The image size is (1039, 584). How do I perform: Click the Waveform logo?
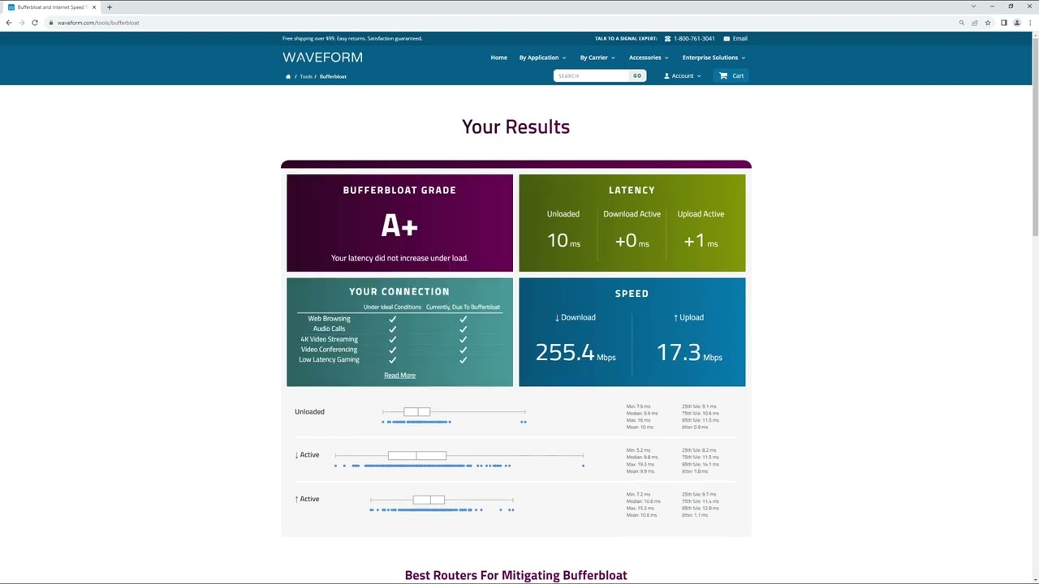point(322,58)
